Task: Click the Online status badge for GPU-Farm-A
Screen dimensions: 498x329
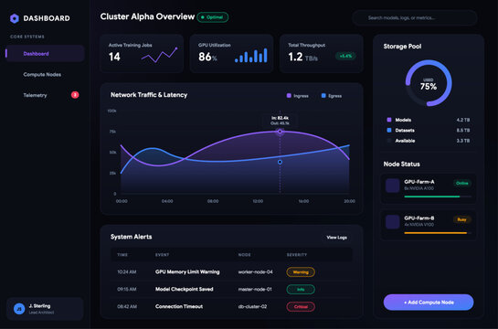Action: click(x=462, y=183)
